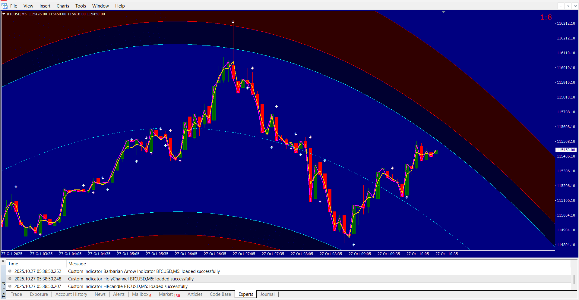Click the 115708.10 price scale label
579x300 pixels.
[566, 112]
